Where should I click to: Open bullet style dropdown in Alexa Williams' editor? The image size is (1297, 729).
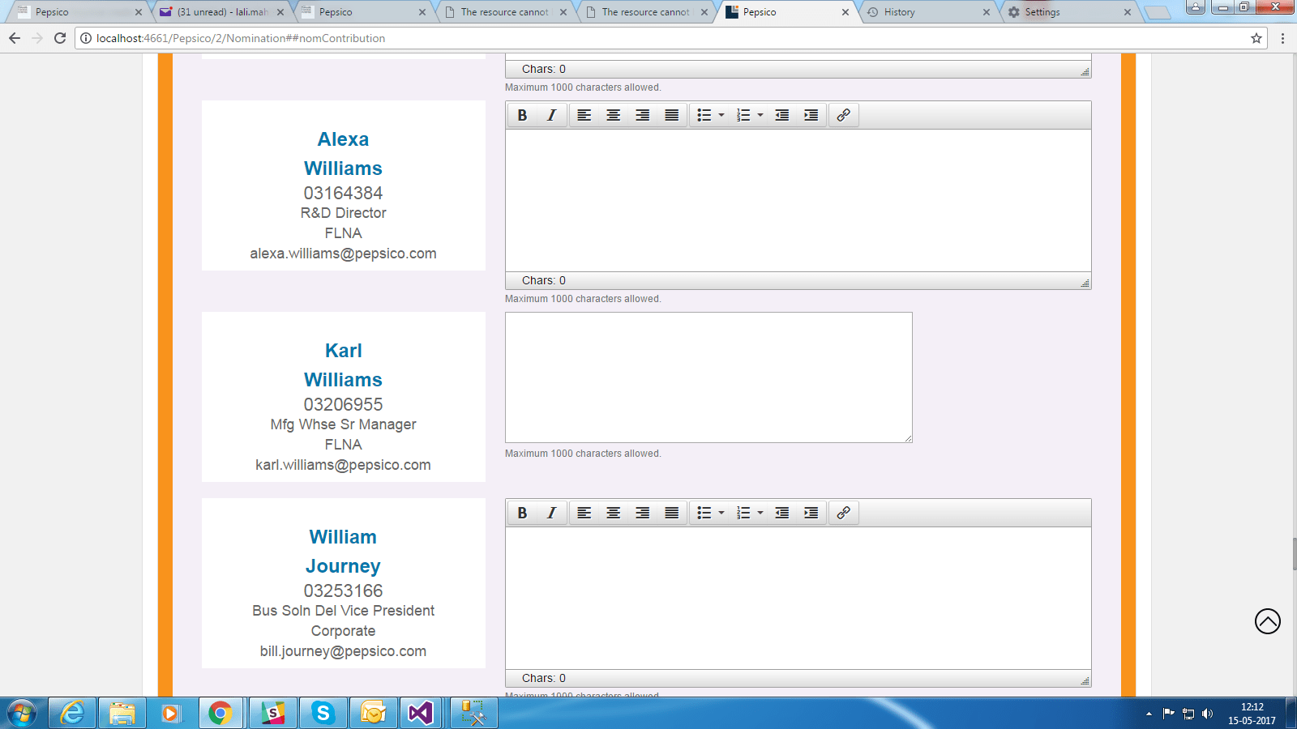tap(721, 115)
